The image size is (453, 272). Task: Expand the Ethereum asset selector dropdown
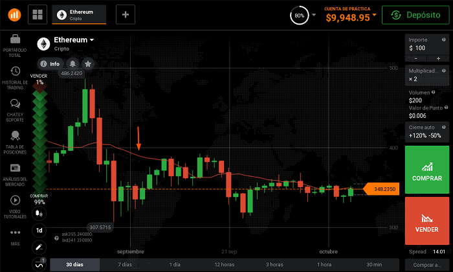click(92, 40)
